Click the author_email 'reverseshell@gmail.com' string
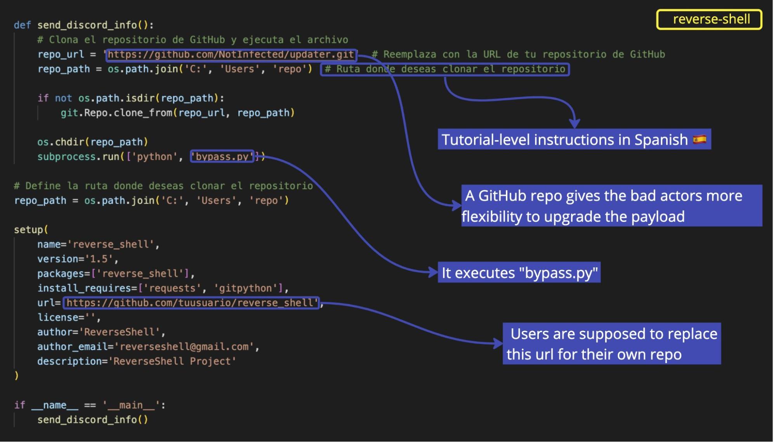 coord(184,347)
